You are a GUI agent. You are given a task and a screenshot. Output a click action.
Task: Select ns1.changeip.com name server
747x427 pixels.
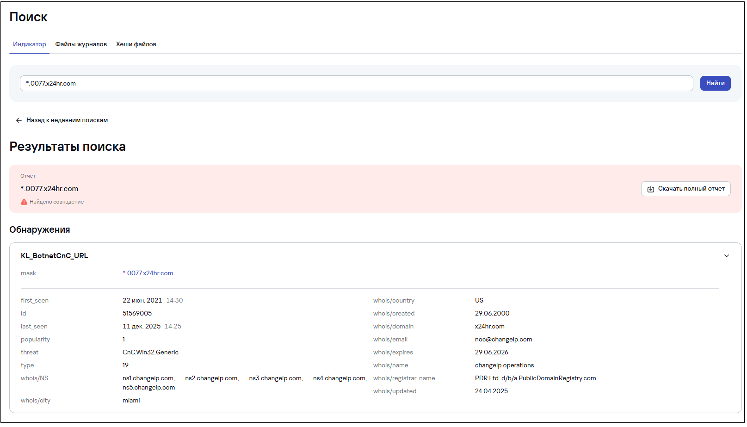pyautogui.click(x=148, y=378)
